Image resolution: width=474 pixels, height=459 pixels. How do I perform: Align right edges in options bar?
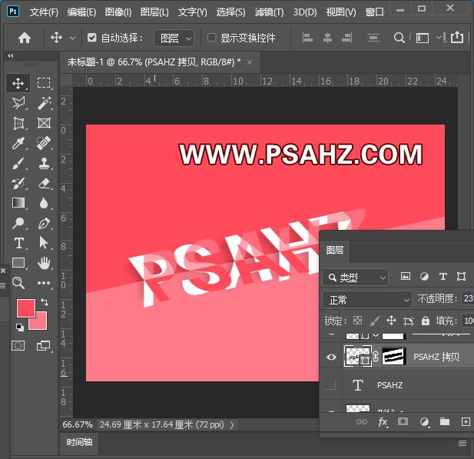(346, 38)
